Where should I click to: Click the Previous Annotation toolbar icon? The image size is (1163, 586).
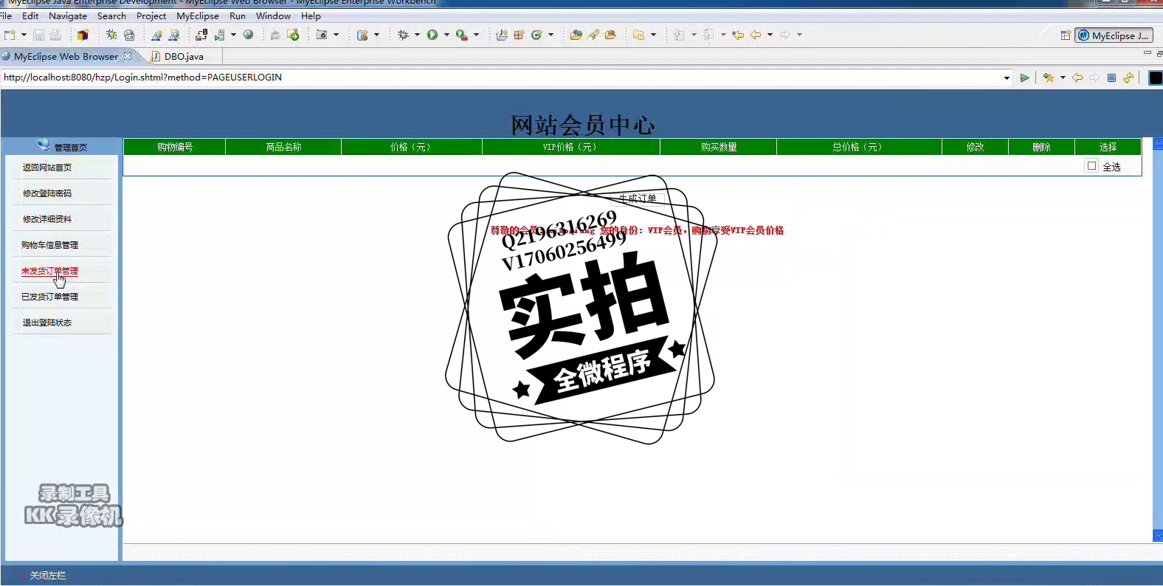click(708, 35)
